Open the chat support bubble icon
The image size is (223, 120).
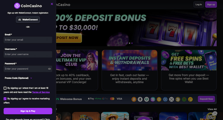[x=215, y=113]
